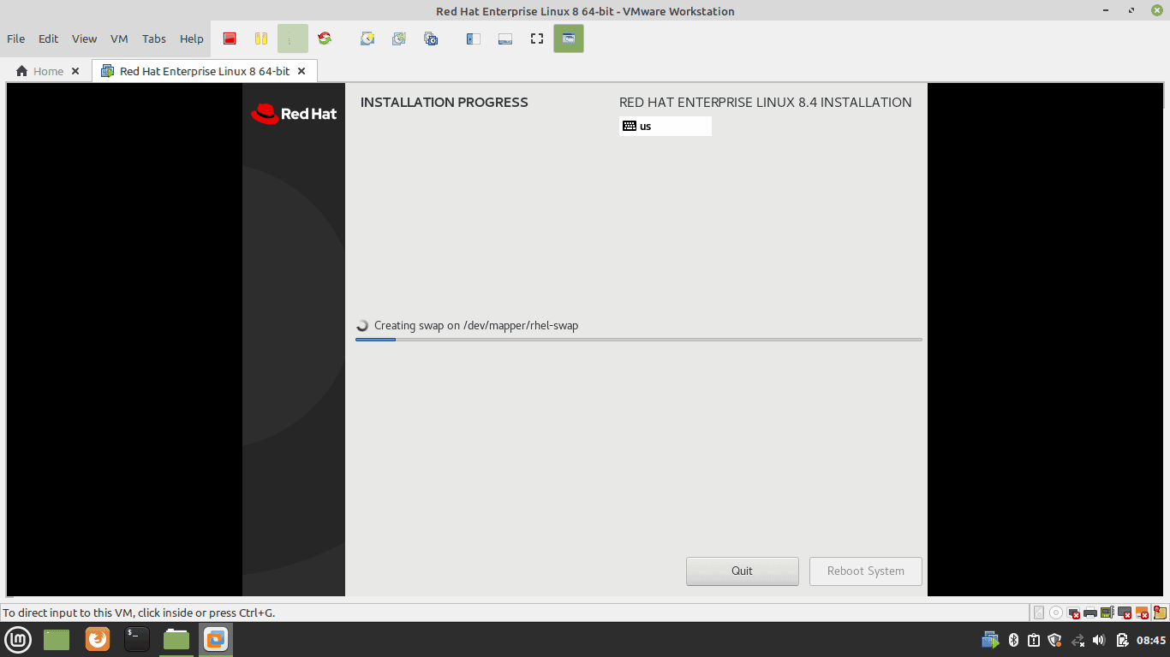The image size is (1170, 657).
Task: Toggle the thumbnail bar icon
Action: point(505,38)
